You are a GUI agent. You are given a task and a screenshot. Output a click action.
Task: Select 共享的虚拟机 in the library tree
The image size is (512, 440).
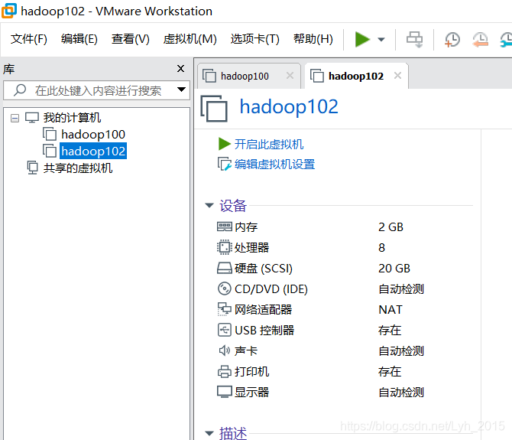[78, 168]
